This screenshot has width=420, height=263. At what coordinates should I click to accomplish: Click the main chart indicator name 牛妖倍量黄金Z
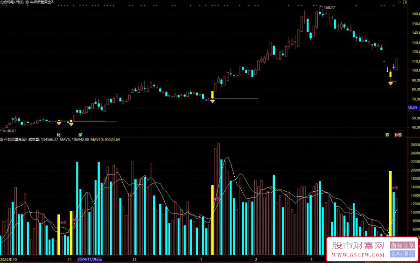[42, 2]
